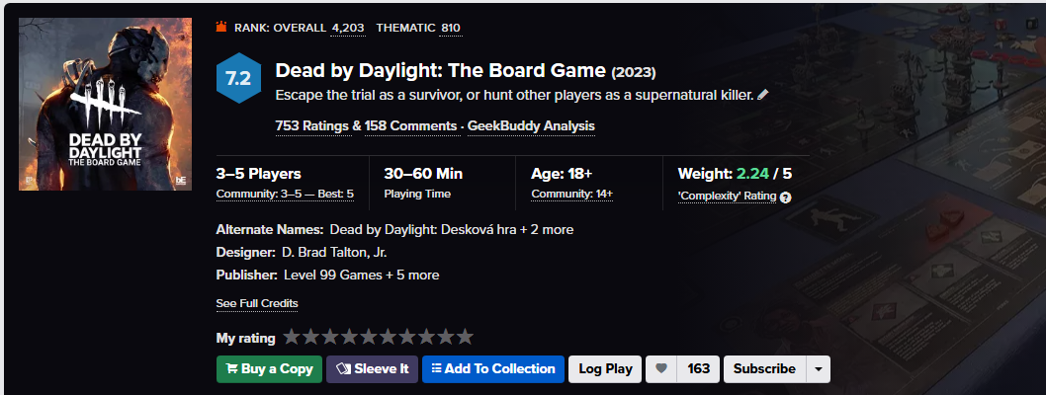Click the 163 fans count
Screen dimensions: 1046x395
pyautogui.click(x=699, y=369)
